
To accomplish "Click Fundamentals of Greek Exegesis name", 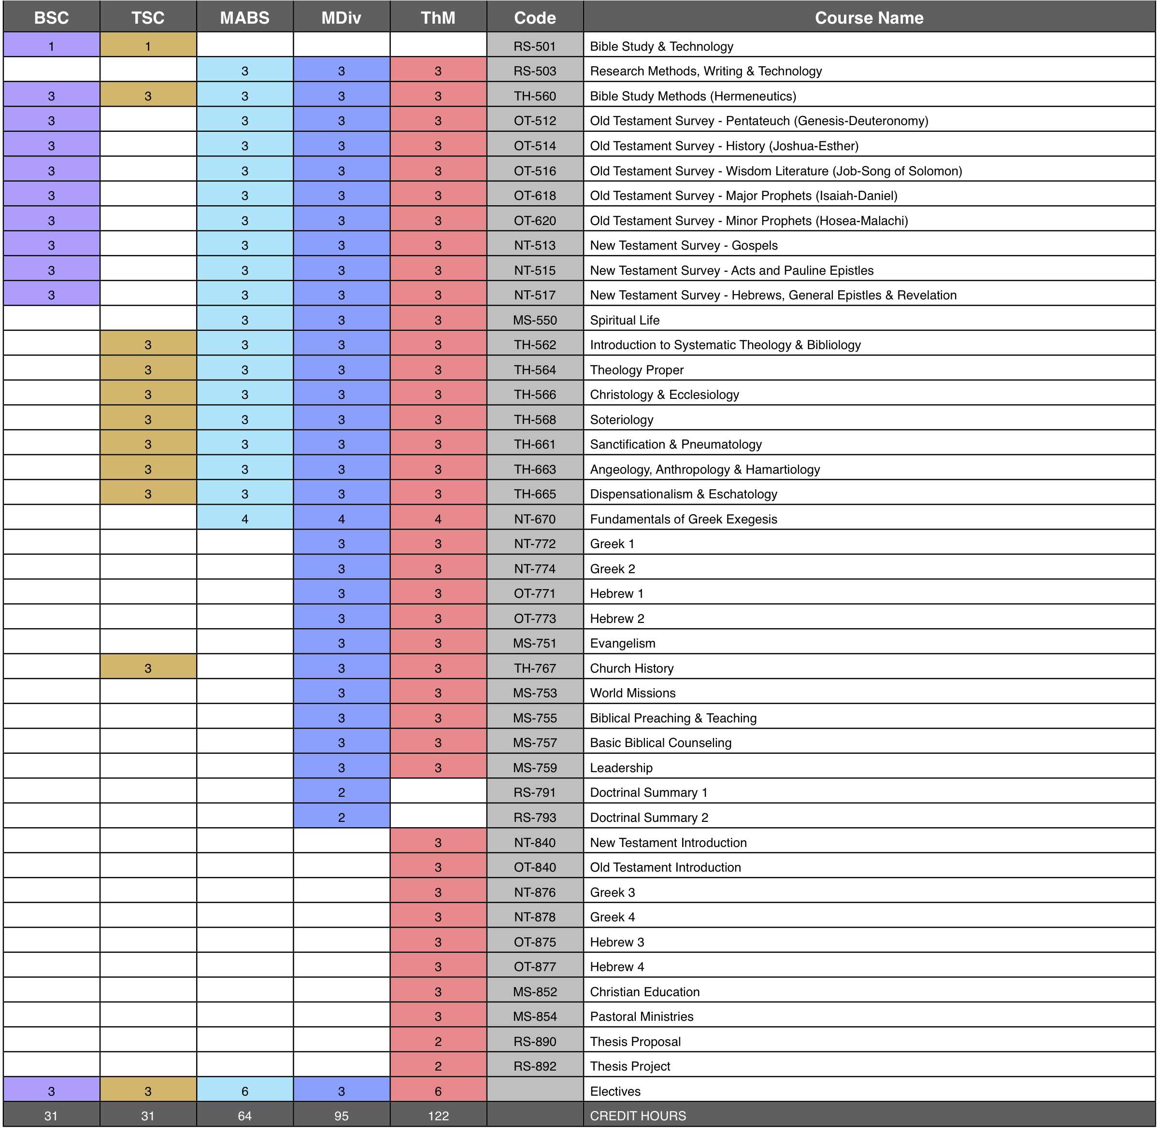I will point(684,520).
